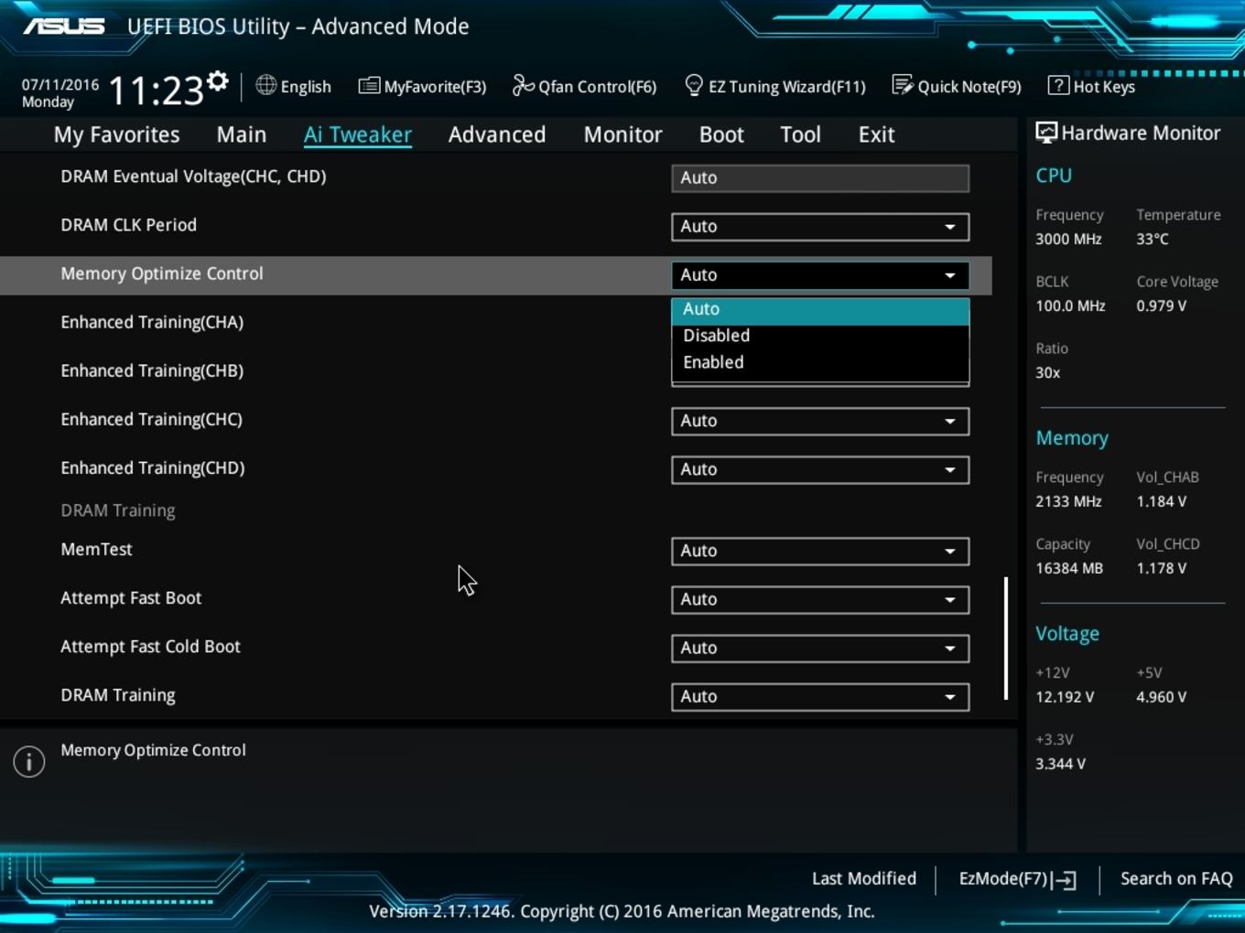This screenshot has height=933, width=1245.
Task: Open the Tool tab
Action: (800, 134)
